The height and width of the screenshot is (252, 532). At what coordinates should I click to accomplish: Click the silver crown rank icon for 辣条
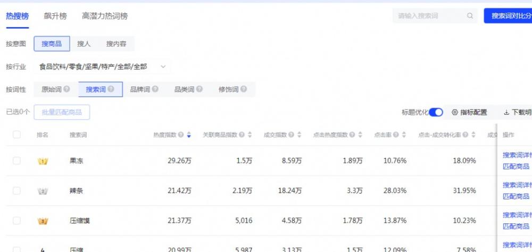(x=43, y=191)
